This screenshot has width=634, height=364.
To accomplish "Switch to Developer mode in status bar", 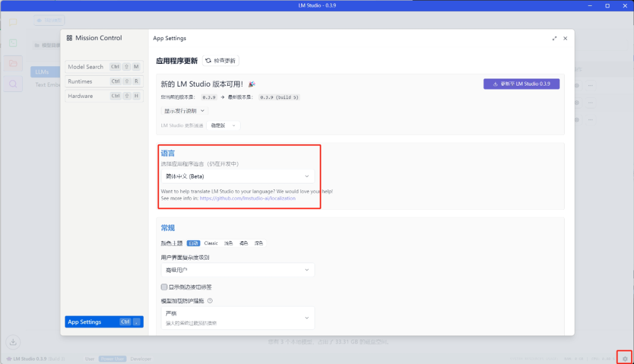I will [141, 359].
